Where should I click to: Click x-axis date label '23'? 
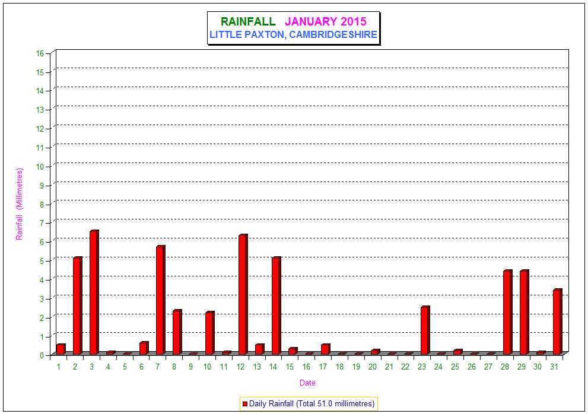(x=422, y=367)
